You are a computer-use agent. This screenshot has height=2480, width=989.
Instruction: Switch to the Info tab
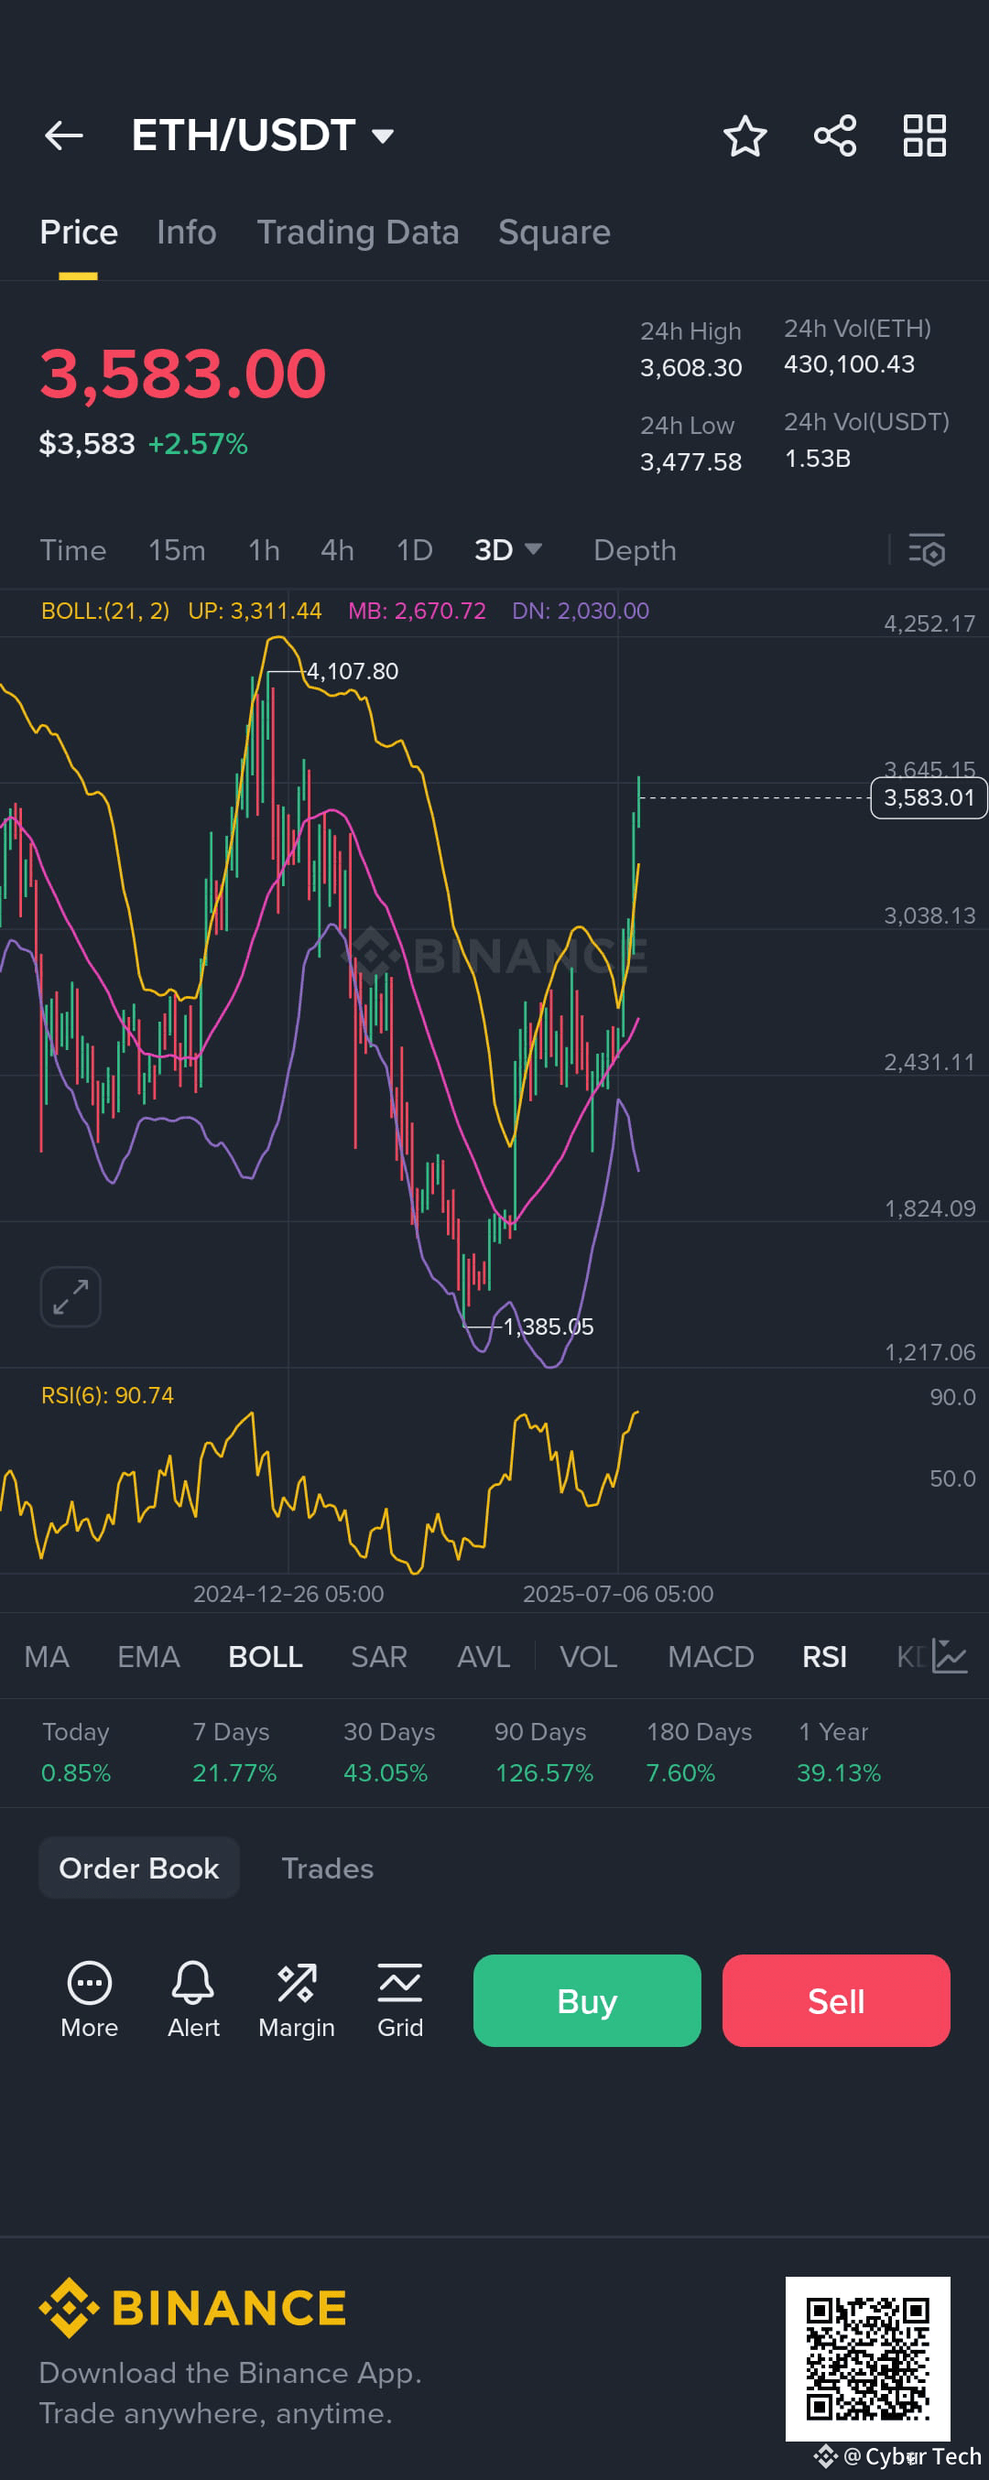click(x=187, y=232)
